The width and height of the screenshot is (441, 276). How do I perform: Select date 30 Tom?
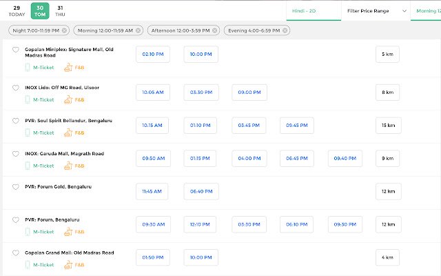pyautogui.click(x=40, y=11)
